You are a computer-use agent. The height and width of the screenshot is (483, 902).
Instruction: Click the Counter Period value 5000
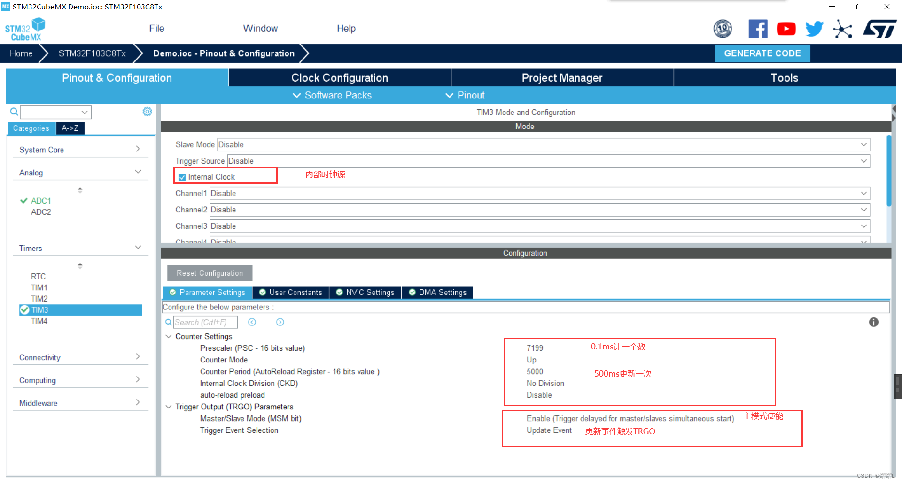535,371
